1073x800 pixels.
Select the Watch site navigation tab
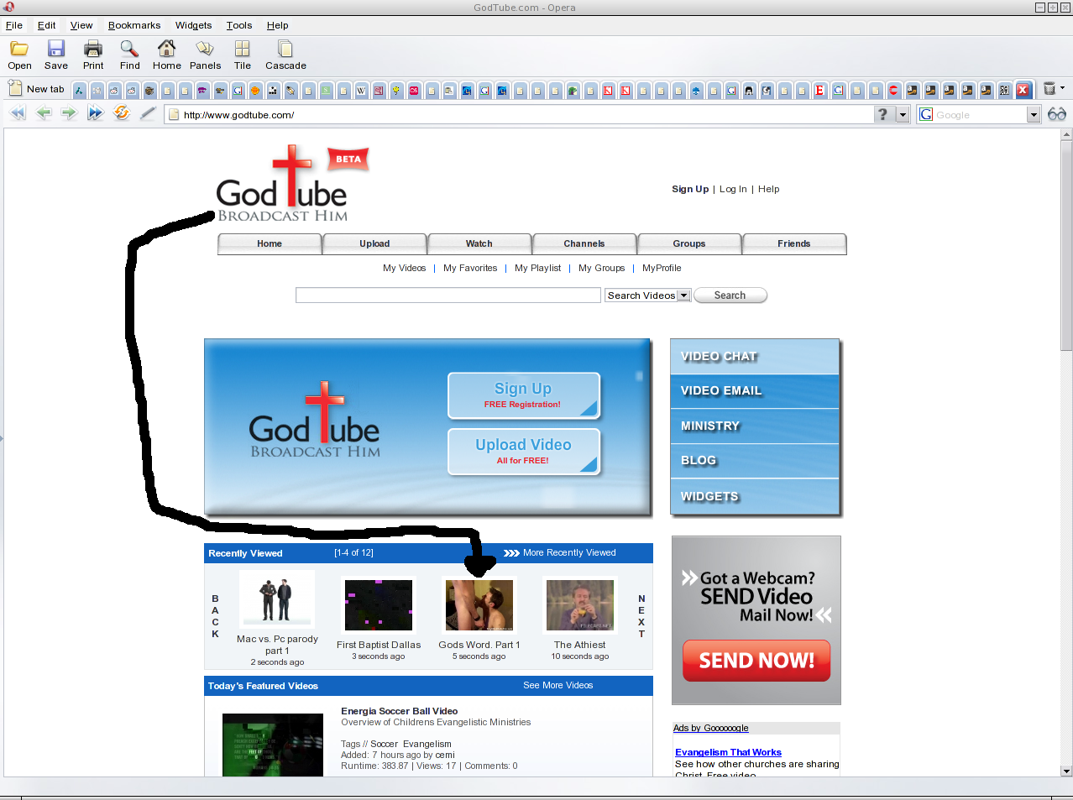pos(479,243)
